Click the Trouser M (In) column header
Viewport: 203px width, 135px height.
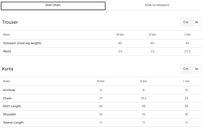click(x=120, y=35)
